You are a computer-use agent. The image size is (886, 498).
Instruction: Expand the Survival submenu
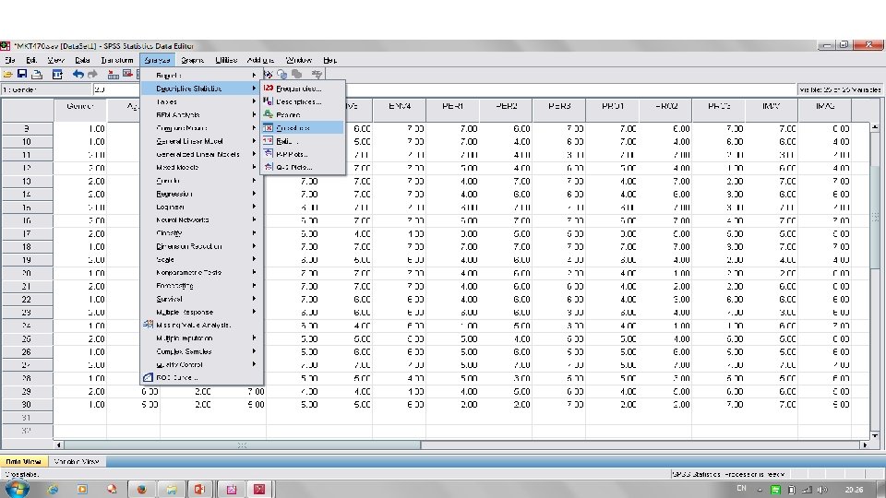point(201,299)
